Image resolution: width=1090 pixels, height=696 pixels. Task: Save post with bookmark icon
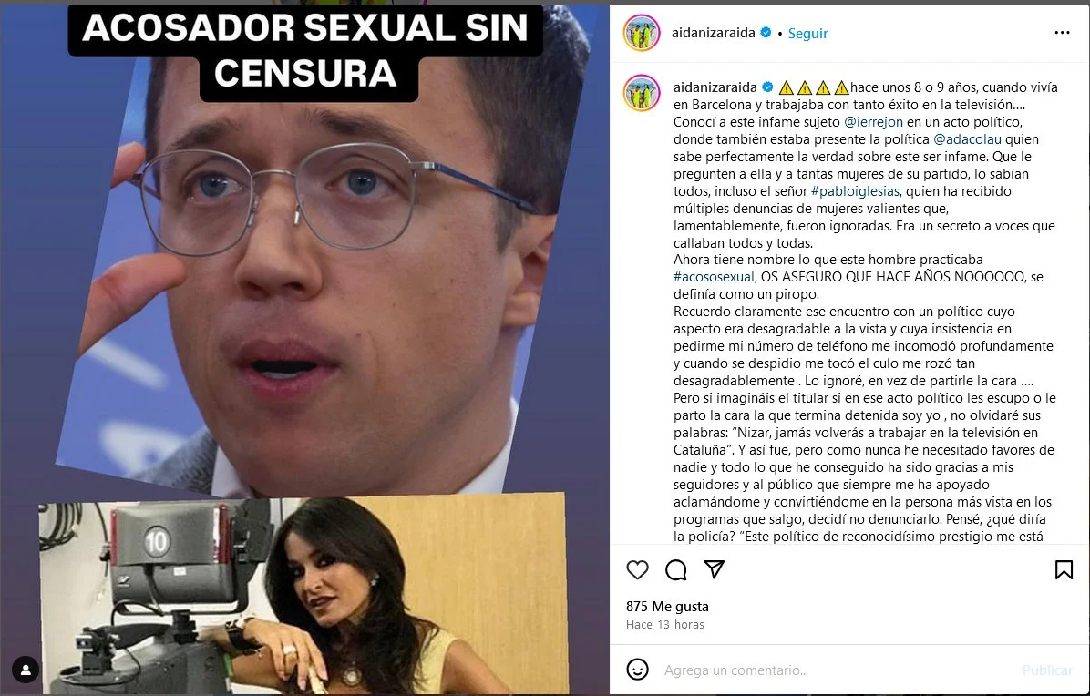(x=1064, y=570)
